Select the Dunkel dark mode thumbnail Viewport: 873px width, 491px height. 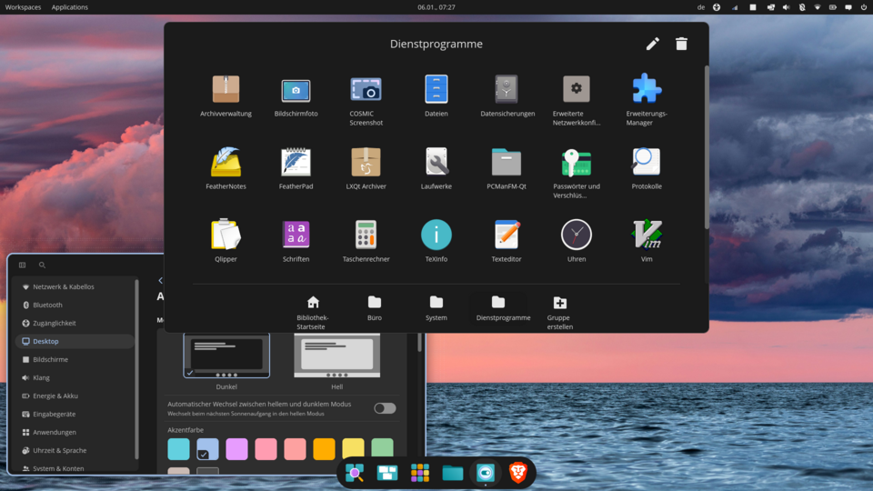pyautogui.click(x=226, y=356)
